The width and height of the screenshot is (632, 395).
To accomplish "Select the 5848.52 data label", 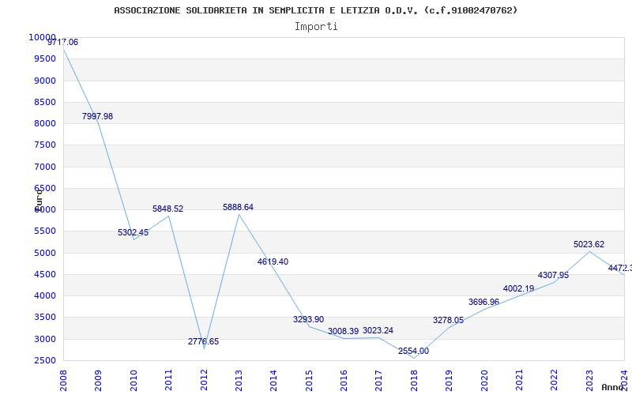I will [167, 209].
